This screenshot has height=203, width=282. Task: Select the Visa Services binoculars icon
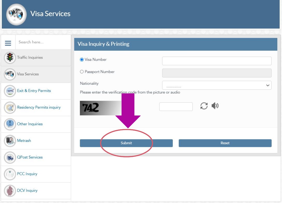coord(10,74)
